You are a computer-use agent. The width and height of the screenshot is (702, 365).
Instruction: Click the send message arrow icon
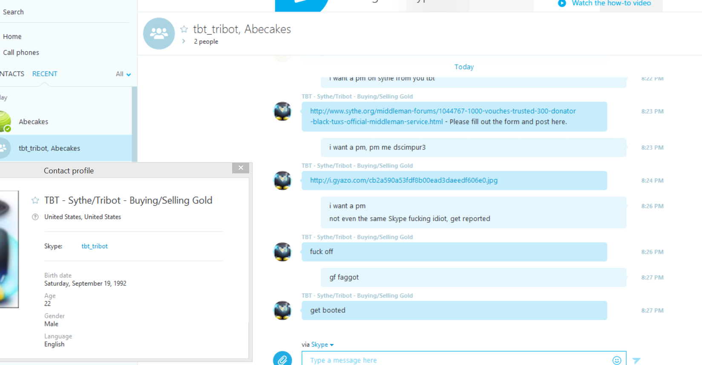coord(636,360)
